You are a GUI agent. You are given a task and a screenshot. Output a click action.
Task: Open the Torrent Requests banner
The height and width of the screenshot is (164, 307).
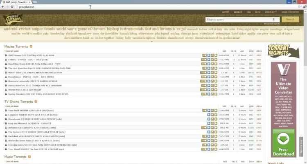click(283, 51)
